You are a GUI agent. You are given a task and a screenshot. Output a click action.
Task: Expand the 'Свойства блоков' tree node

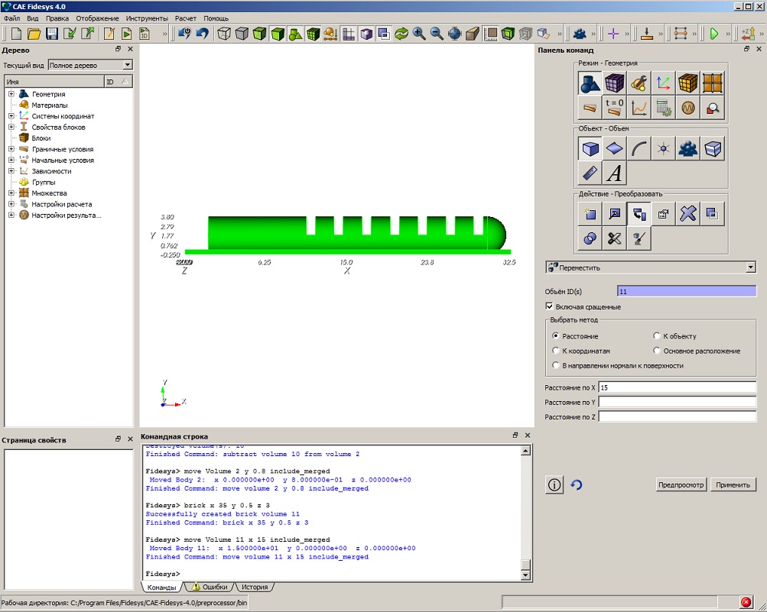(11, 127)
